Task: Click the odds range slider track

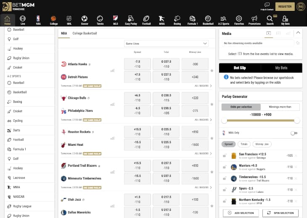Action: coord(261,121)
